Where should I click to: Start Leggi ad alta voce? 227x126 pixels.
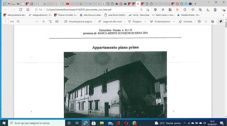click(110, 21)
